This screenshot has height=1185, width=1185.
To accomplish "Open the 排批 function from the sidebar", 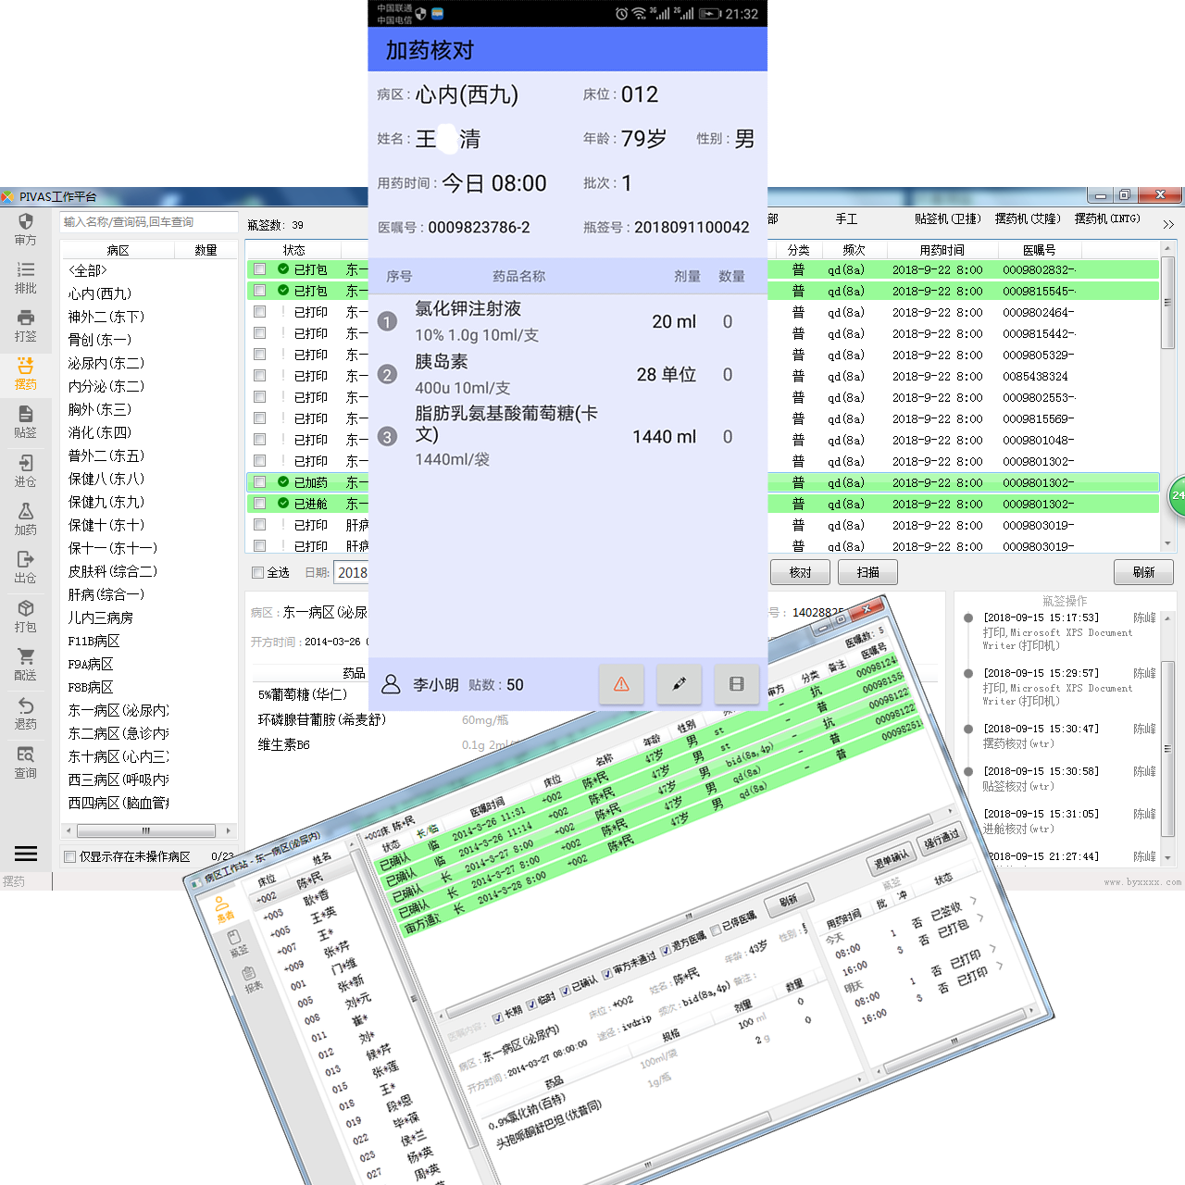I will (x=25, y=277).
